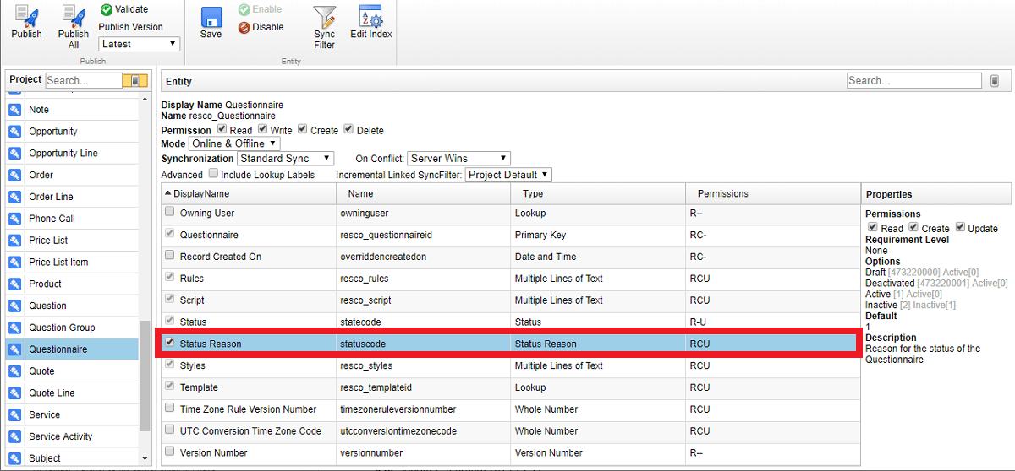Click the Opportunity entity icon

(x=15, y=132)
